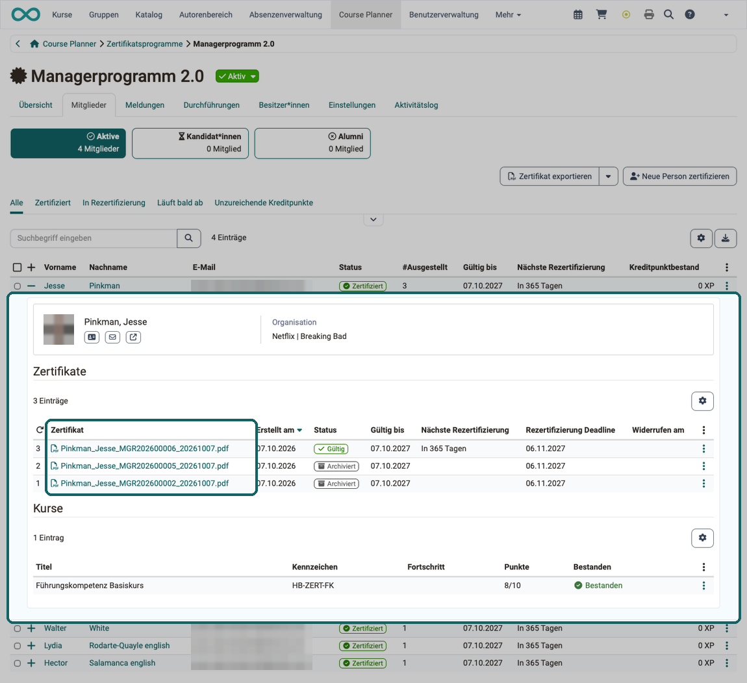Click the printer icon in top bar

(649, 15)
